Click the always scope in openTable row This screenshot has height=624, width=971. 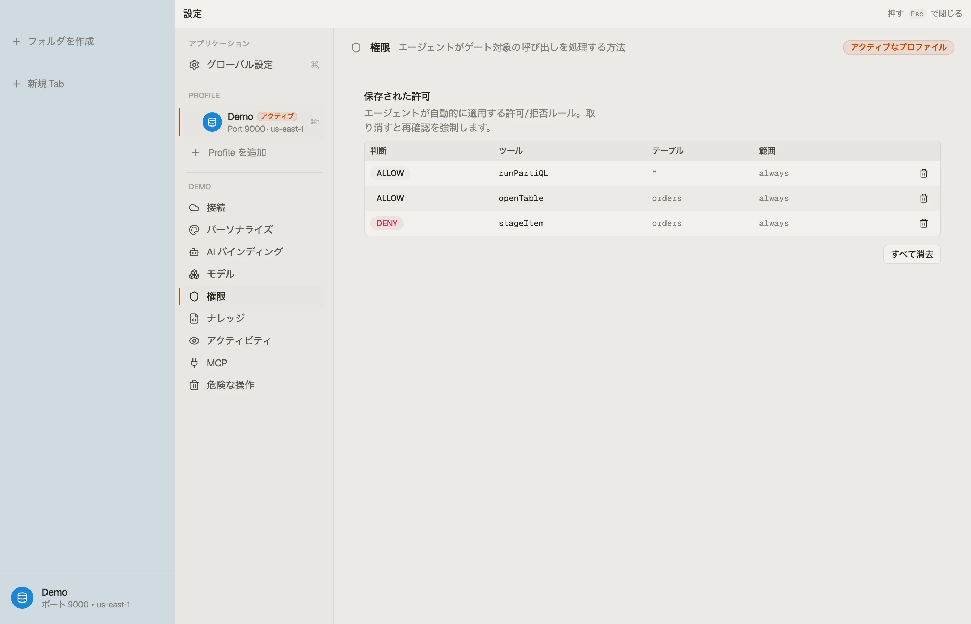pyautogui.click(x=774, y=198)
